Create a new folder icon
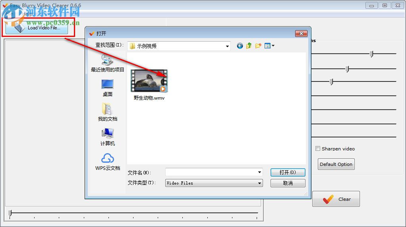The image size is (406, 227). point(258,46)
